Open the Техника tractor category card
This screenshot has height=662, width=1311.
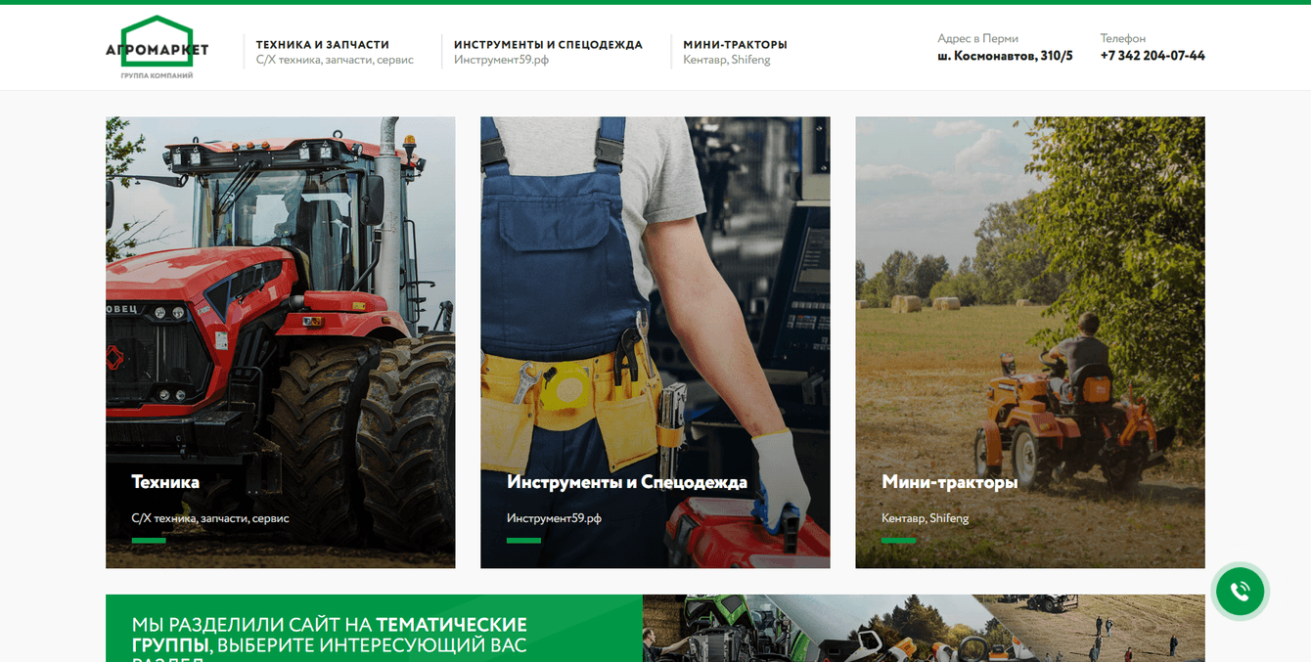(x=280, y=342)
